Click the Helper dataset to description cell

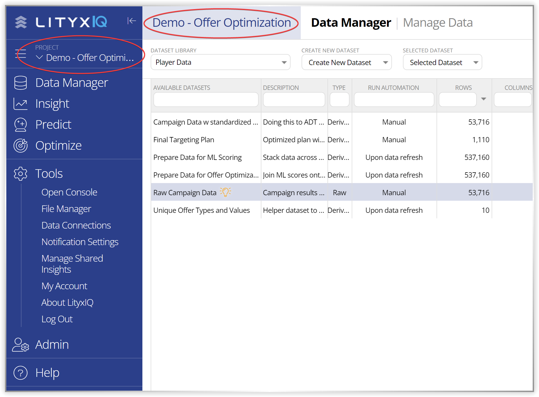coord(294,210)
